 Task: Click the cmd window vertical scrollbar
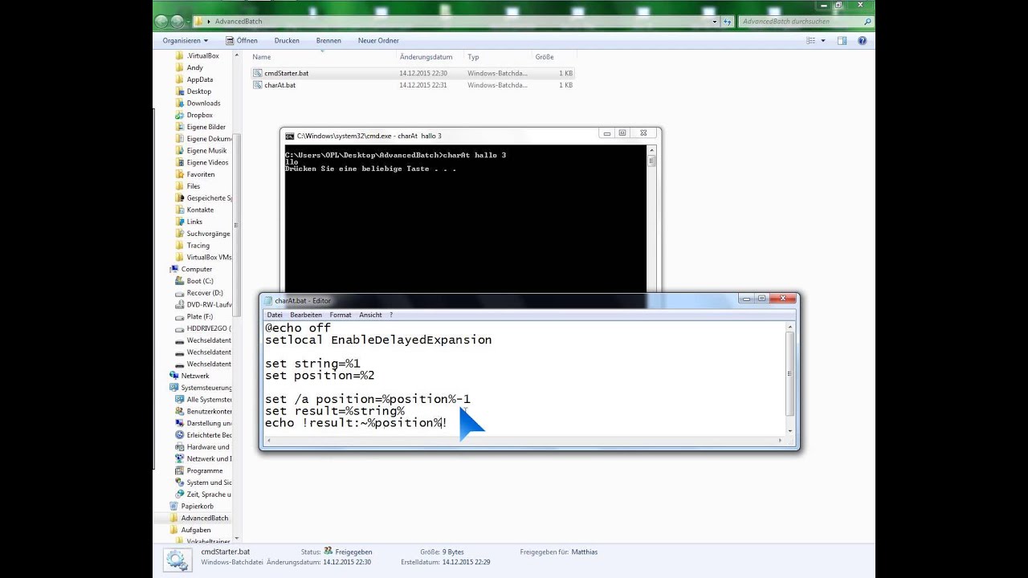[651, 219]
